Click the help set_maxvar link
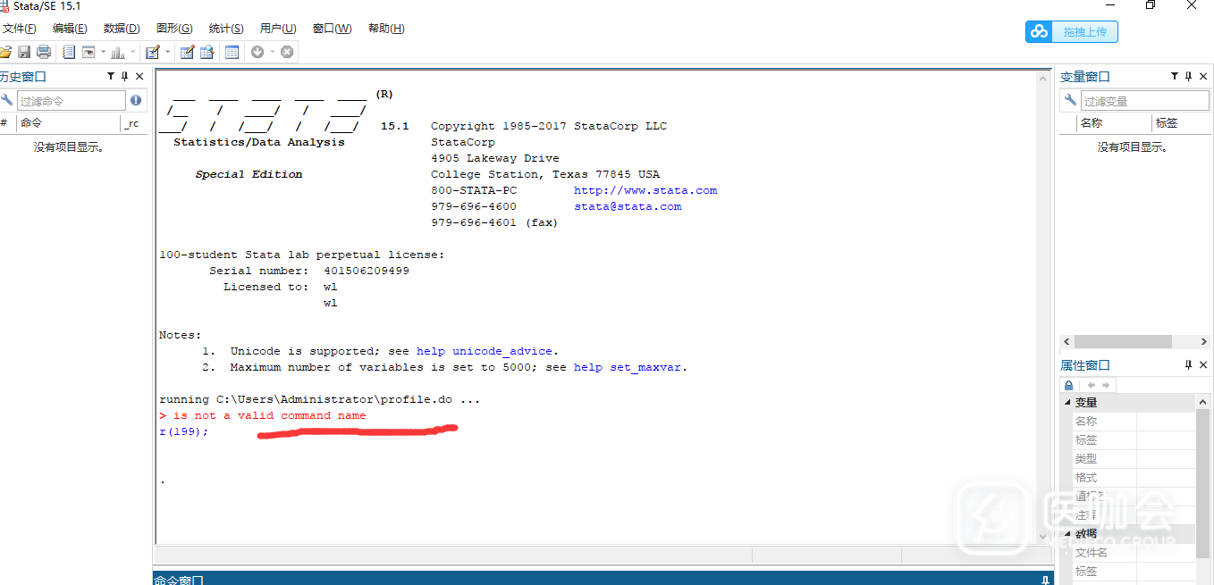Viewport: 1214px width, 585px height. pyautogui.click(x=629, y=367)
